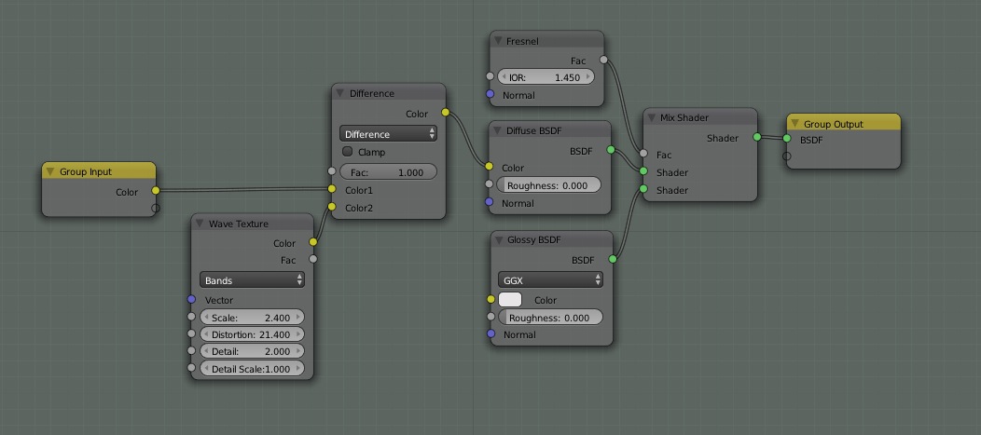Select the Glossy BSDF node title
Image resolution: width=981 pixels, height=435 pixels.
pyautogui.click(x=535, y=241)
